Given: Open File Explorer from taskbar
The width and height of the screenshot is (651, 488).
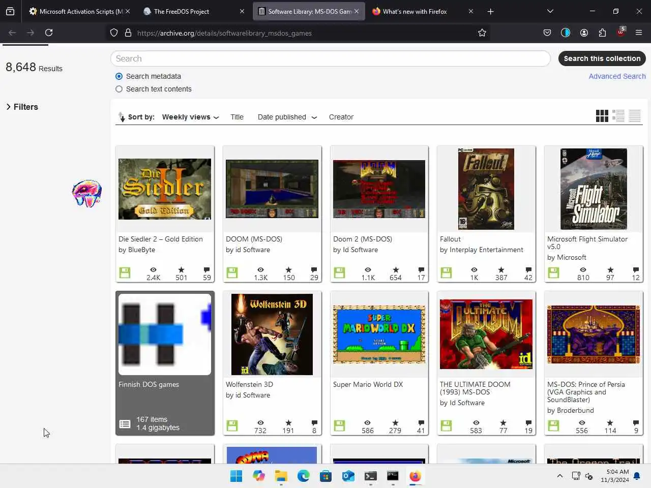Looking at the screenshot, I should click(x=281, y=476).
